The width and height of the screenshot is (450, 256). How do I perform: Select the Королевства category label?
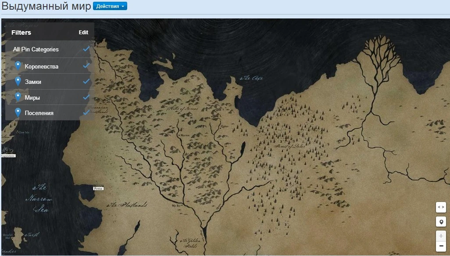pyautogui.click(x=42, y=67)
